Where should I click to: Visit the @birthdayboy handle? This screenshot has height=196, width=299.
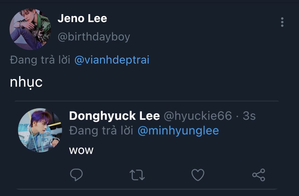94,37
